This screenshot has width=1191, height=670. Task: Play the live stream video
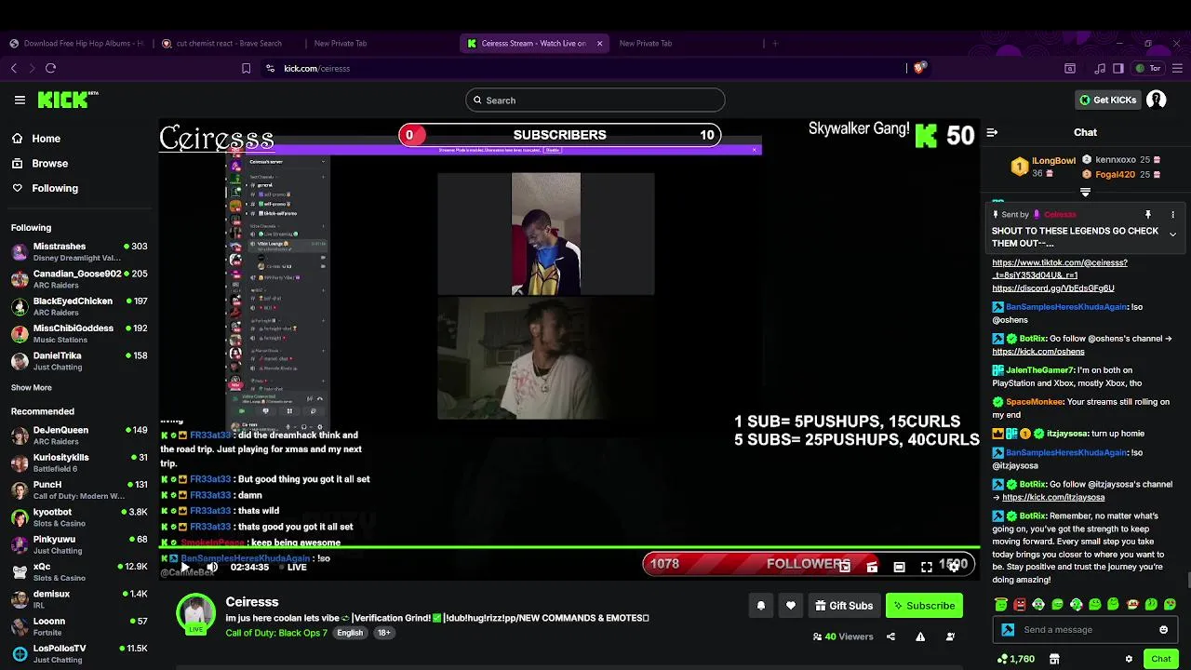tap(184, 567)
